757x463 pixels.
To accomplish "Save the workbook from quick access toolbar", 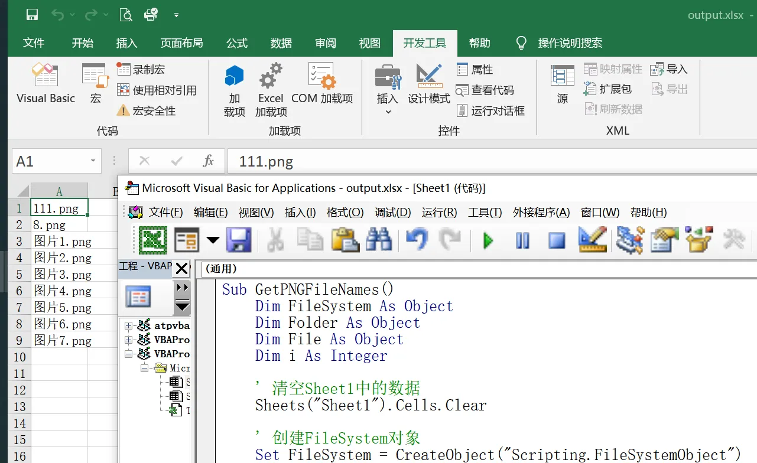I will pyautogui.click(x=32, y=15).
